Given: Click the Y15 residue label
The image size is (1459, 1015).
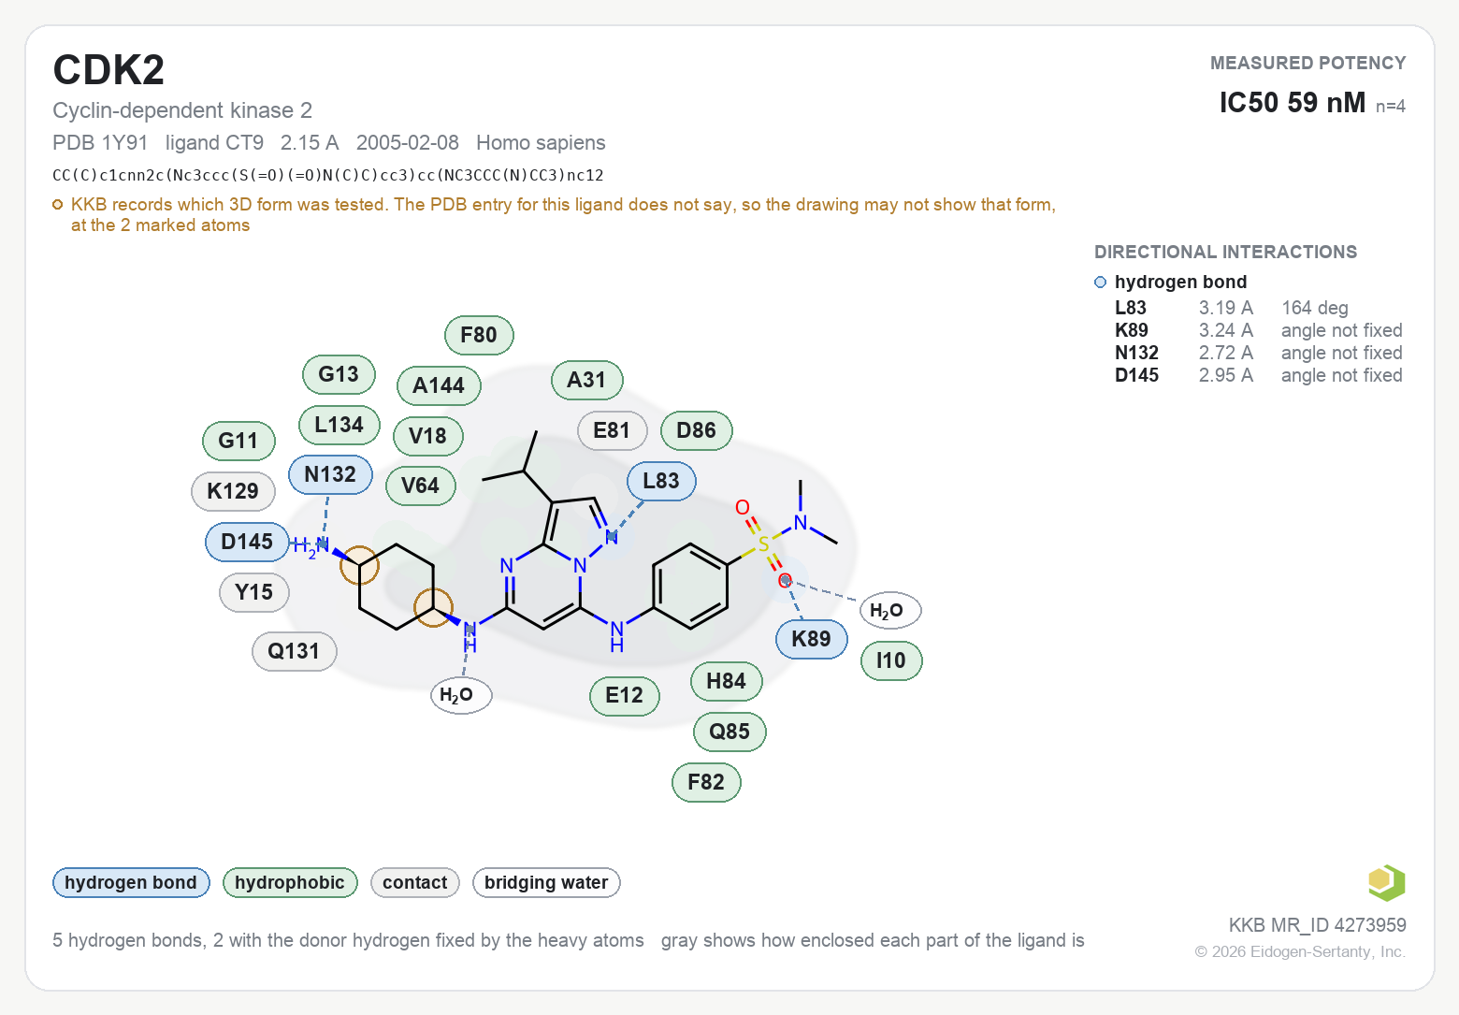Looking at the screenshot, I should (x=254, y=592).
